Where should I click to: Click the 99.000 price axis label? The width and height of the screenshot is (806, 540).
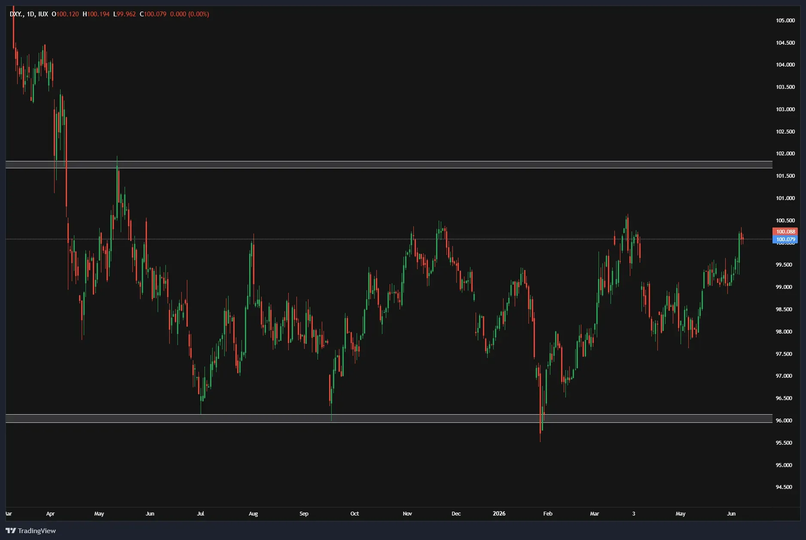pos(784,287)
